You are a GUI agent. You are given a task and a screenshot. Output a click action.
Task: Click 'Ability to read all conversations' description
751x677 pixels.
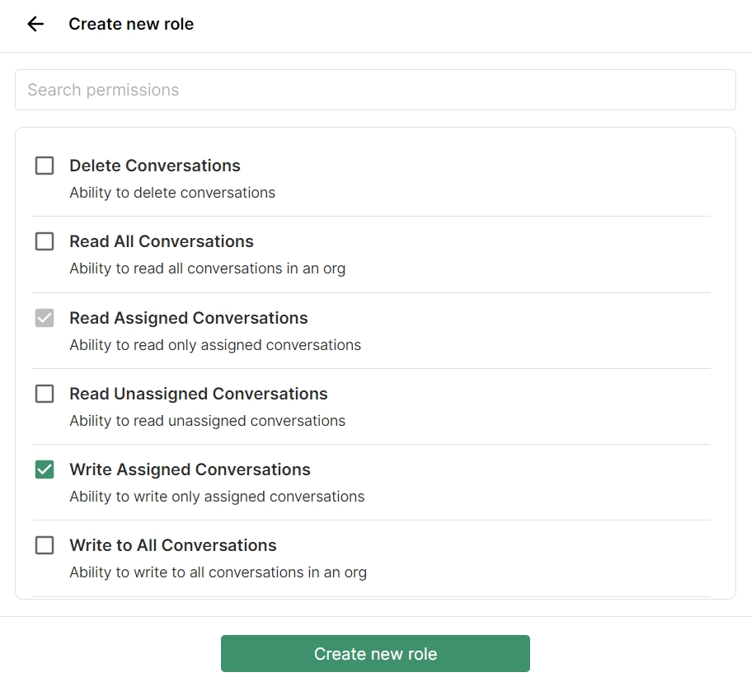click(207, 268)
